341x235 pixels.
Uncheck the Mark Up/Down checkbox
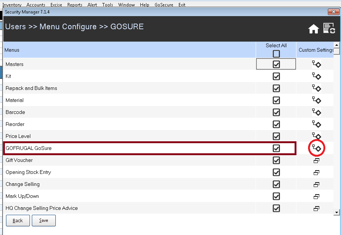pos(276,196)
